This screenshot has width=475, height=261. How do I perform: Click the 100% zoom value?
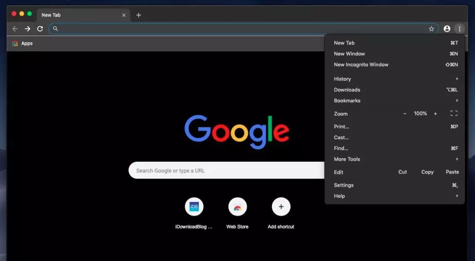point(420,113)
